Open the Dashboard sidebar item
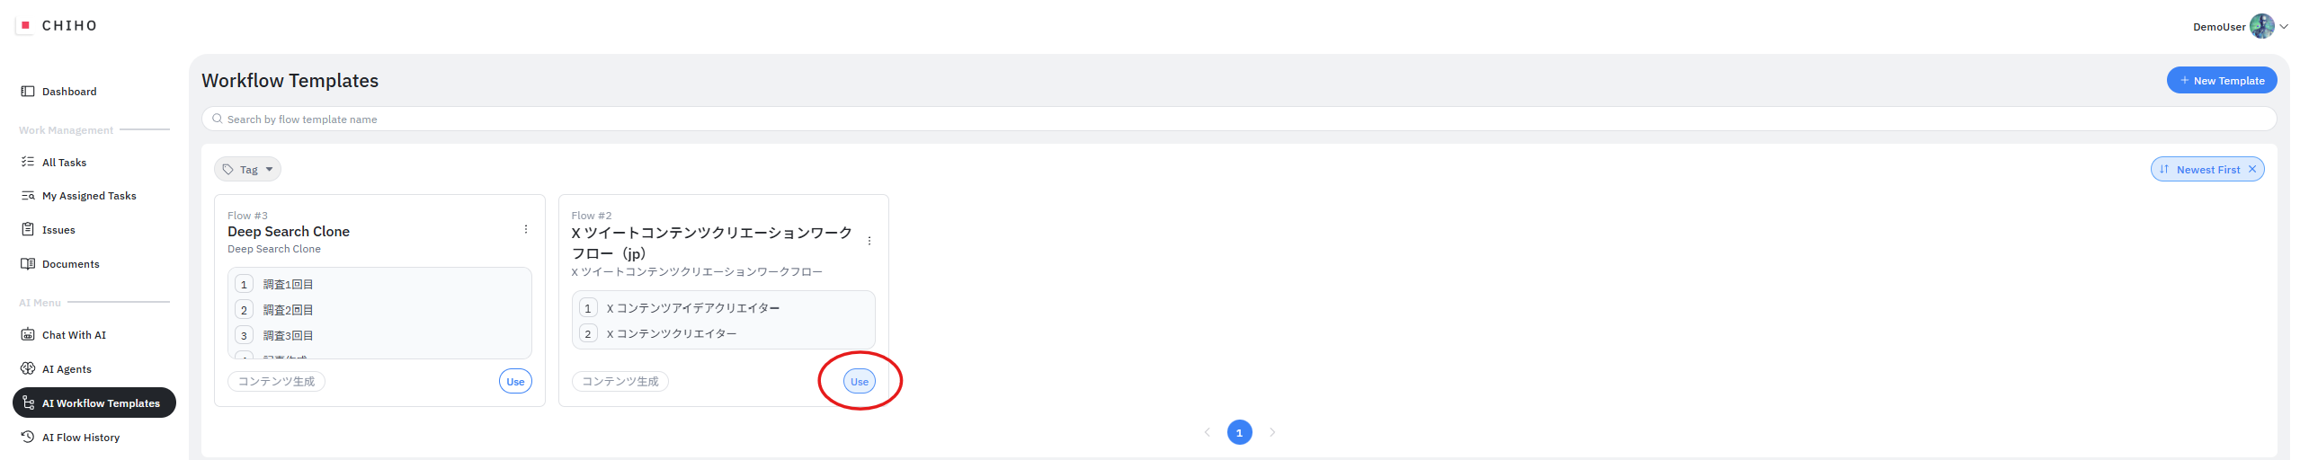This screenshot has height=460, width=2300. [68, 92]
